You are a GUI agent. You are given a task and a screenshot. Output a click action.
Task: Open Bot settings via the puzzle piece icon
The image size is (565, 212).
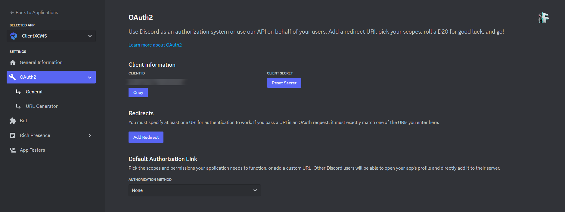pos(13,120)
